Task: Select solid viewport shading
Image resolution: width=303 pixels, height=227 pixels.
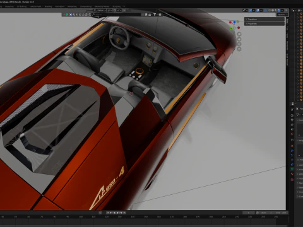Action: [x=273, y=10]
